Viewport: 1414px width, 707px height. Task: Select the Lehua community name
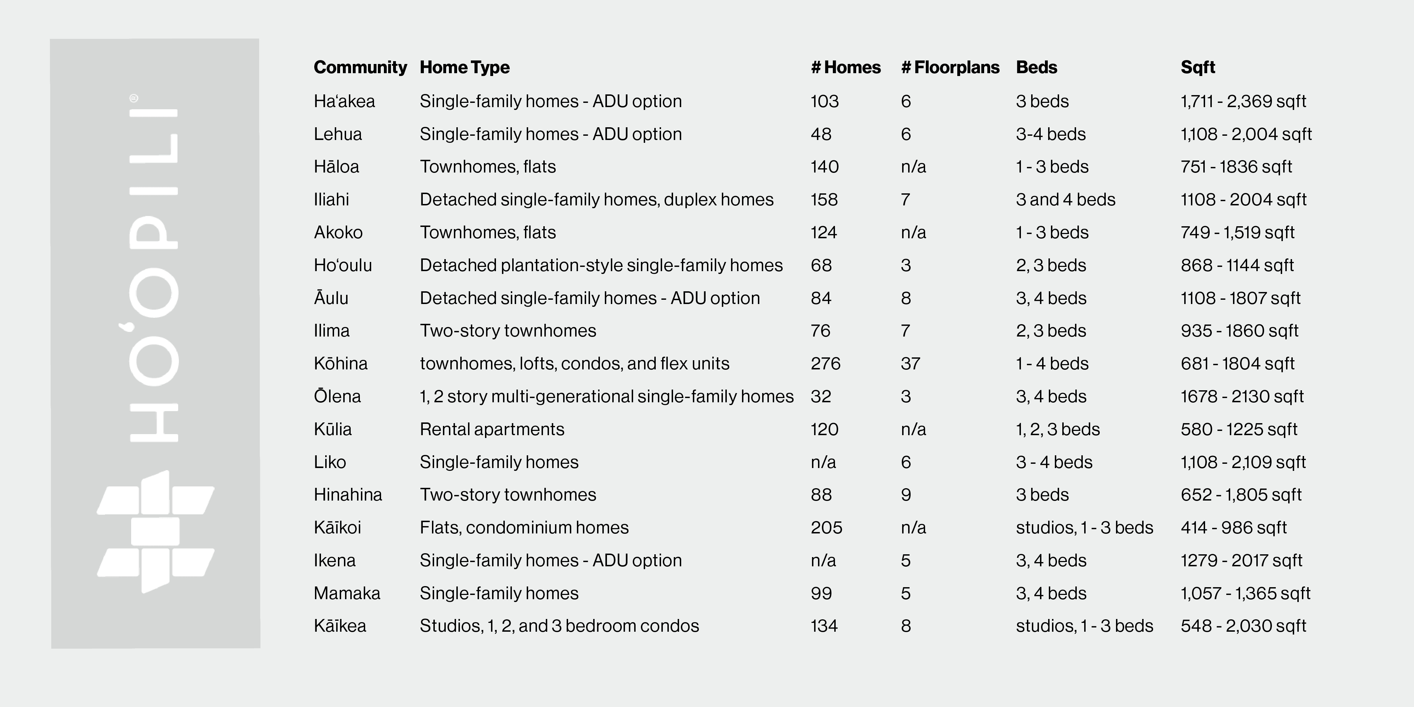point(338,134)
